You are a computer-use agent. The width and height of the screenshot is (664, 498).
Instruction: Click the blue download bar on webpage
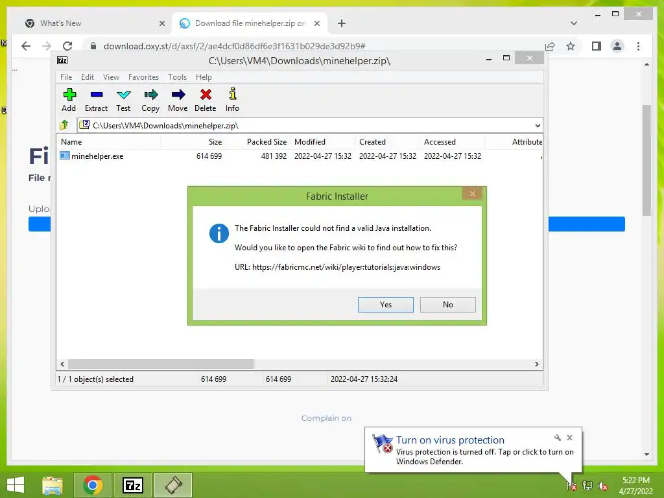pos(586,224)
